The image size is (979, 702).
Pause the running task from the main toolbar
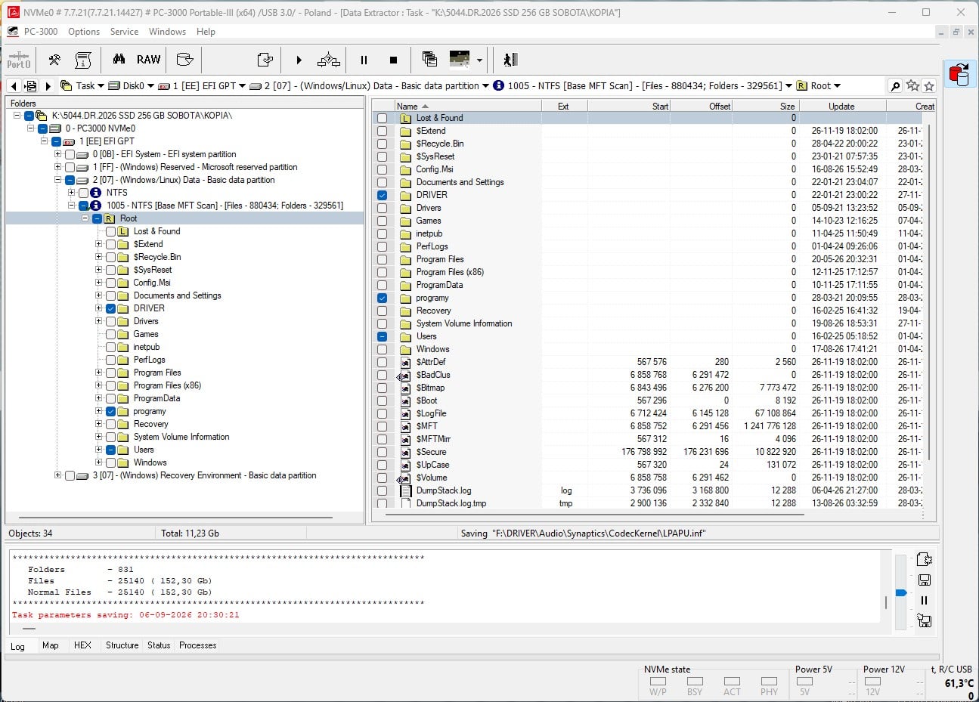[364, 60]
